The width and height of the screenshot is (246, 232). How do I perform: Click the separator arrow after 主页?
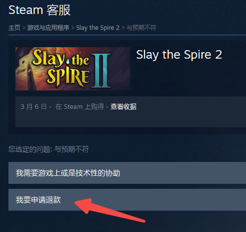[x=24, y=28]
